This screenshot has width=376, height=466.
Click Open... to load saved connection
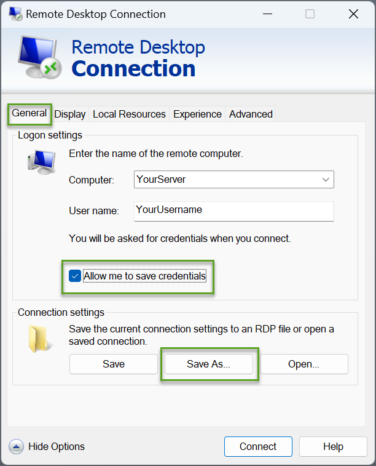tap(304, 364)
